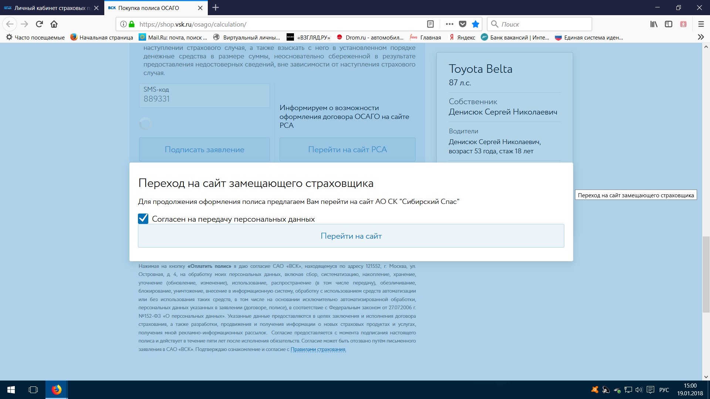Open 'Главная' bookmark
Image resolution: width=710 pixels, height=399 pixels.
tap(426, 37)
